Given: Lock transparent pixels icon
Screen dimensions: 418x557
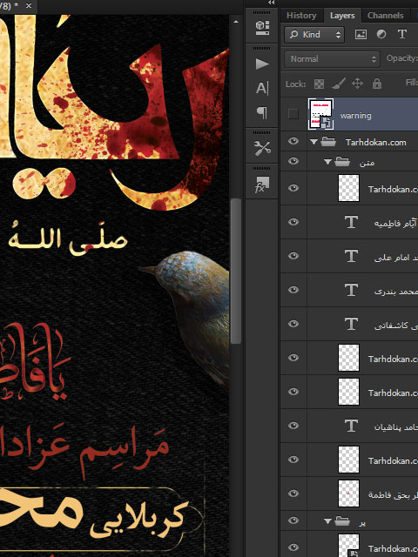Looking at the screenshot, I should coord(320,84).
